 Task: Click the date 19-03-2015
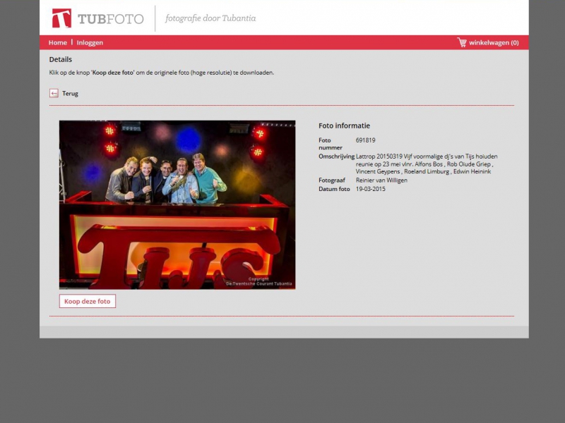371,189
